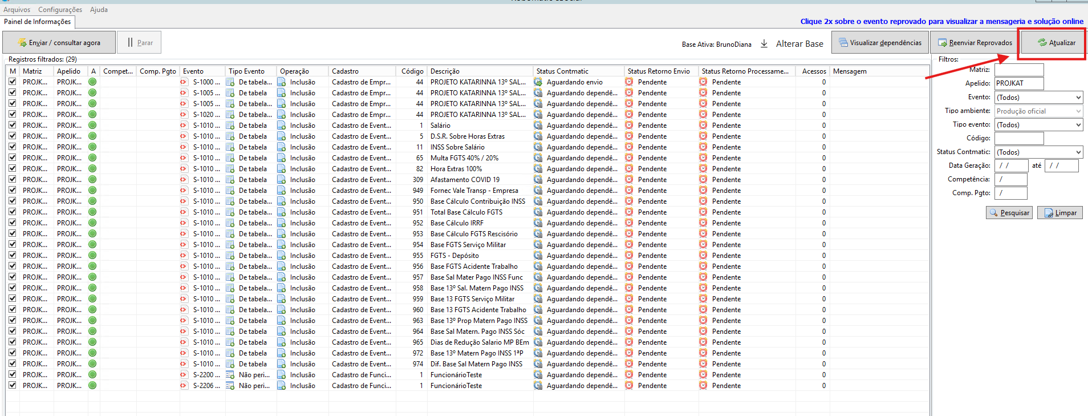Click the Visualizar dependências button
Viewport: 1088px width, 416px height.
tap(880, 43)
